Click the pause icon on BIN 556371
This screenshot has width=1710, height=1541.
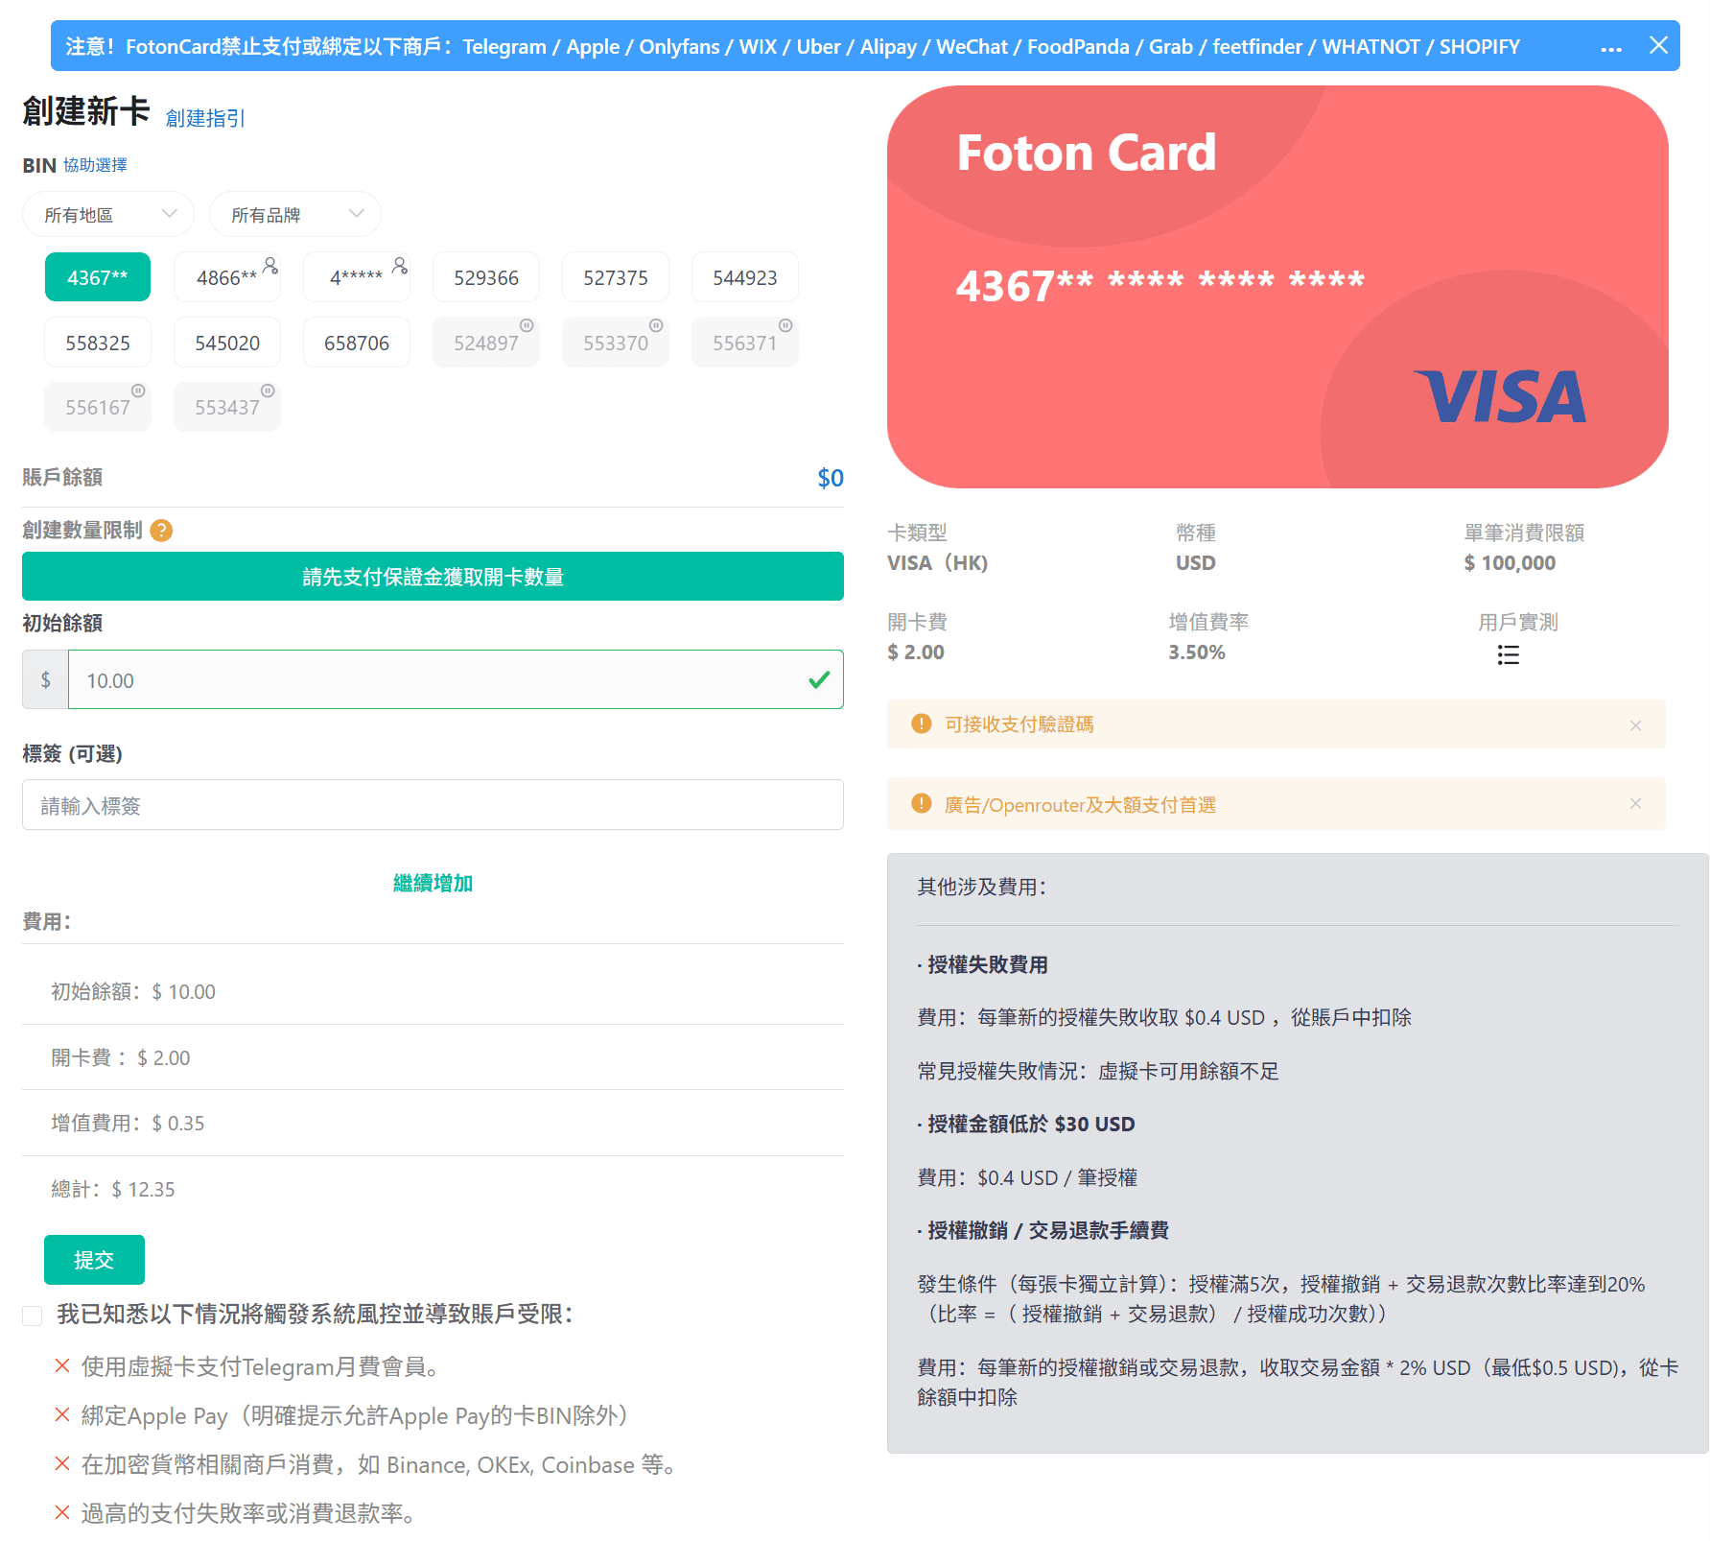pyautogui.click(x=785, y=325)
